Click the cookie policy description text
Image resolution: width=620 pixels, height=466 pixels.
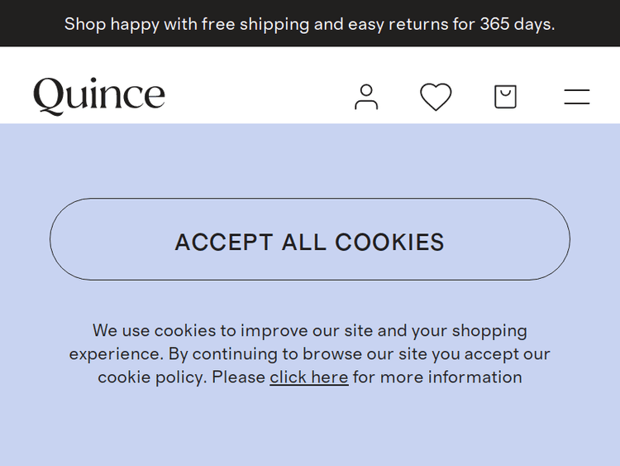pos(309,353)
